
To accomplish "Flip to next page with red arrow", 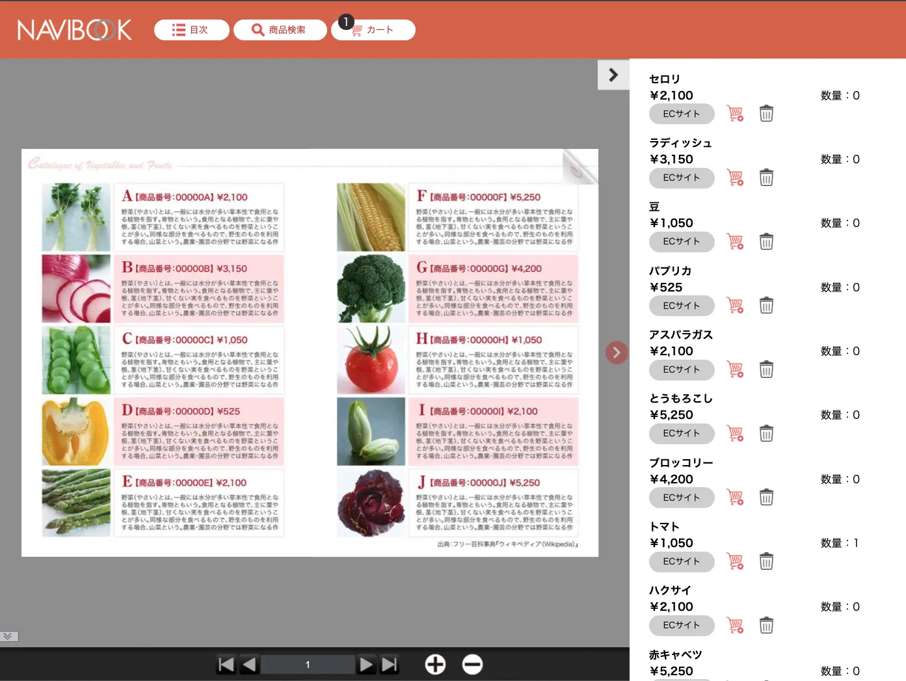I will click(616, 353).
